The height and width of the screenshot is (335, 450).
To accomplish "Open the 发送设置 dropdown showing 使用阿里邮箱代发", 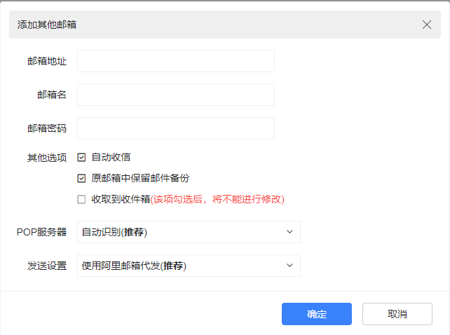I will tap(182, 266).
